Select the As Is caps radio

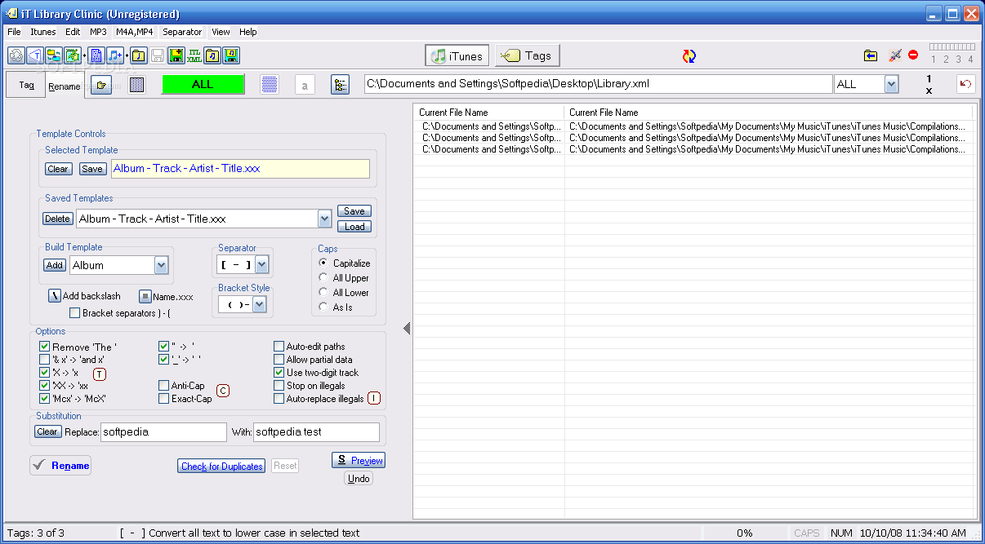coord(324,307)
